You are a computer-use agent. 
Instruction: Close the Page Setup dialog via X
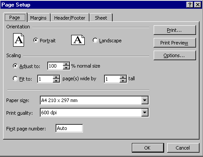[198, 5]
